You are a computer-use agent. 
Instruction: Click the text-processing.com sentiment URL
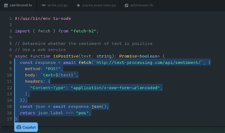pyautogui.click(x=148, y=63)
